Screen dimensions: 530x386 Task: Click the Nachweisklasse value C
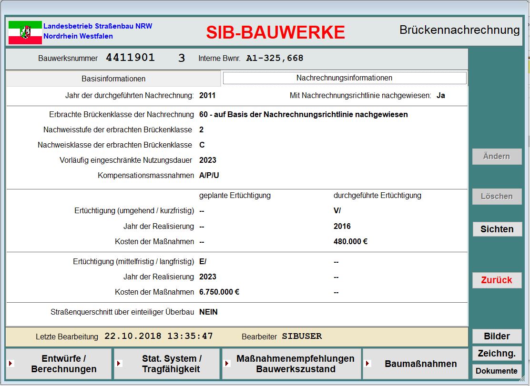[202, 145]
